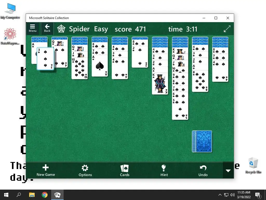Viewport: 266px width, 200px height.
Task: Open the volume speaker tray icon
Action: 232,195
